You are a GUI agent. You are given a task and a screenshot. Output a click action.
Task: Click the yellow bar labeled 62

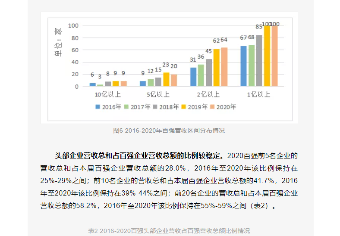pos(217,68)
